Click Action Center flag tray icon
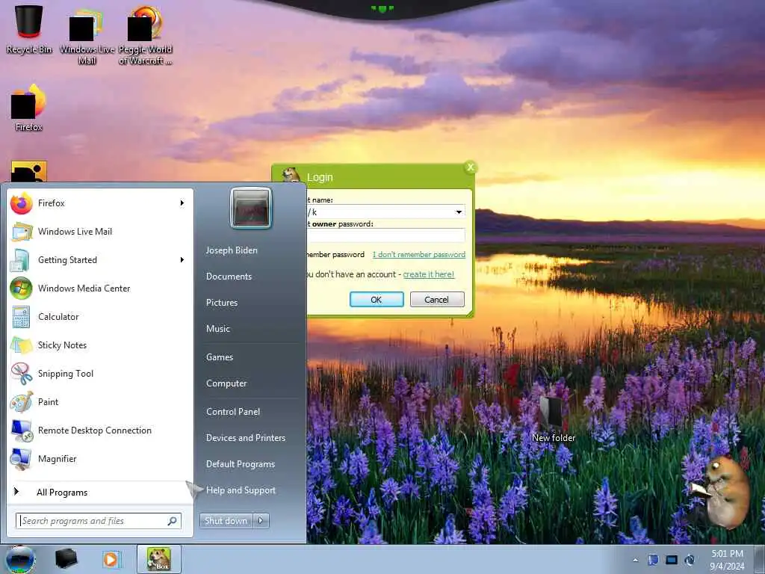The width and height of the screenshot is (765, 574). (653, 560)
